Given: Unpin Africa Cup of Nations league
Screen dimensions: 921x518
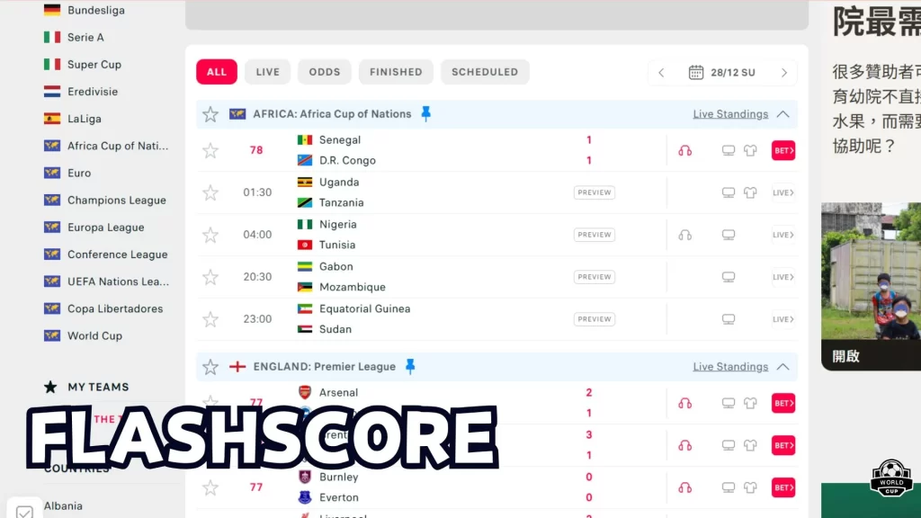Looking at the screenshot, I should (x=426, y=114).
